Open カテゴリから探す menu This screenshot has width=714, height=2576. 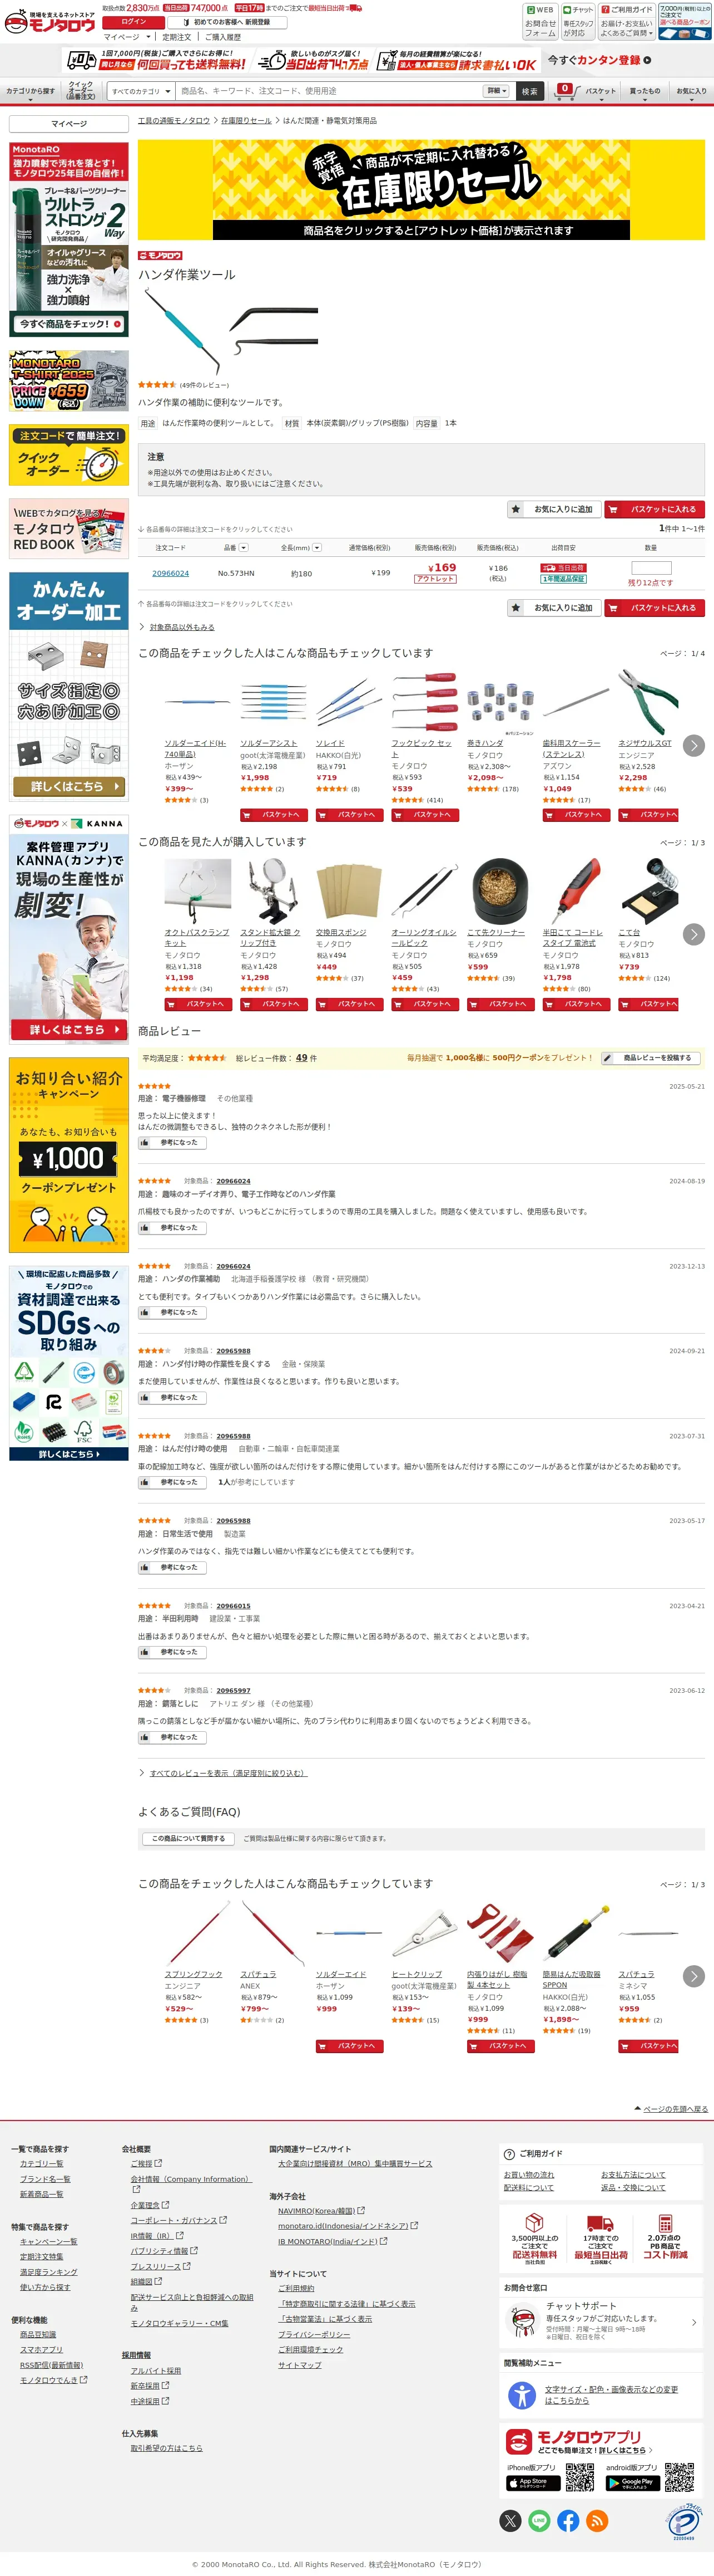click(31, 91)
